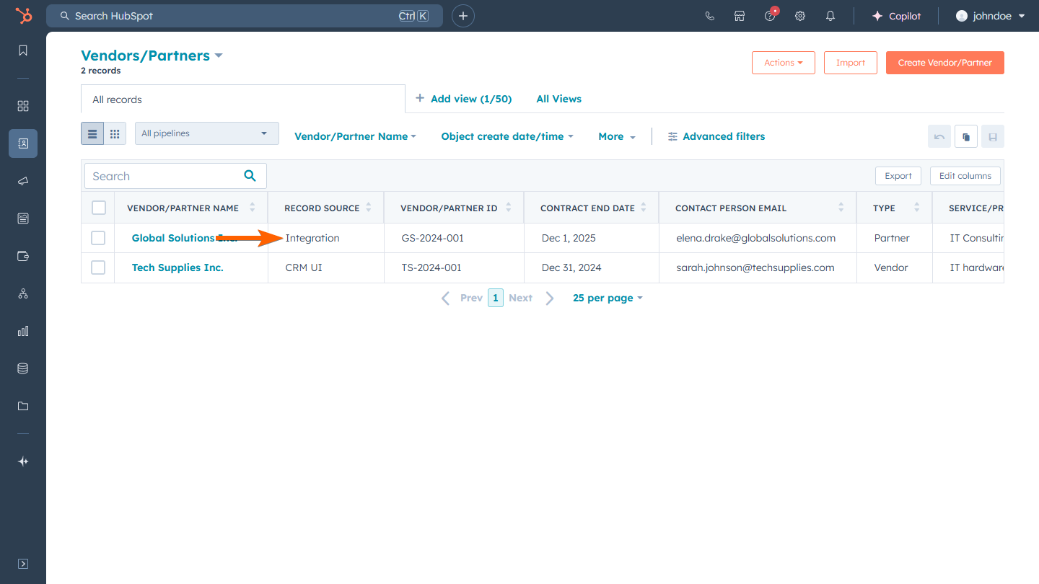Expand the 25 per page dropdown
Screen dimensions: 1039x584
(607, 297)
